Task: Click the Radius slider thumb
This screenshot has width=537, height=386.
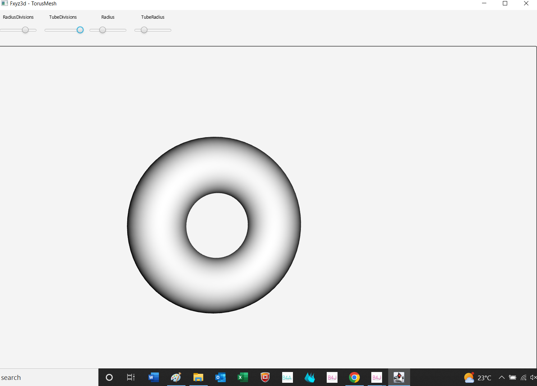Action: [103, 30]
